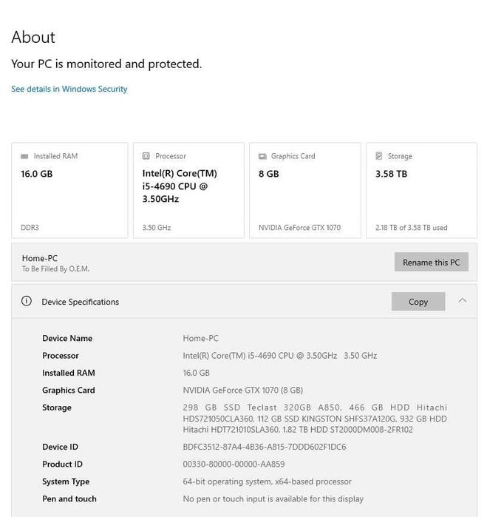Click the 3.58 TB storage card value
Viewport: 487px width, 517px height.
(x=392, y=174)
